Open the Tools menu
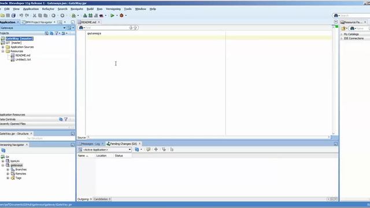The height and width of the screenshot is (208, 370). pos(128,9)
